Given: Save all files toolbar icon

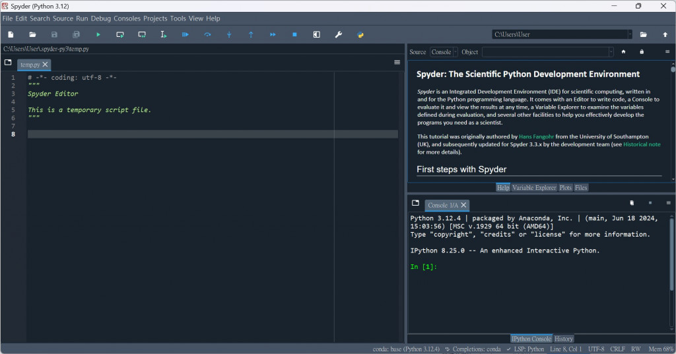Looking at the screenshot, I should 77,34.
